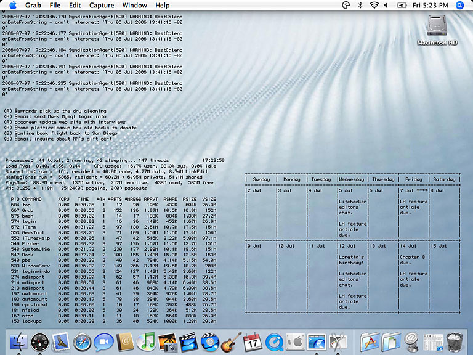This screenshot has width=473, height=355.
Task: Open Safari compass icon in Dock
Action: tap(82, 341)
